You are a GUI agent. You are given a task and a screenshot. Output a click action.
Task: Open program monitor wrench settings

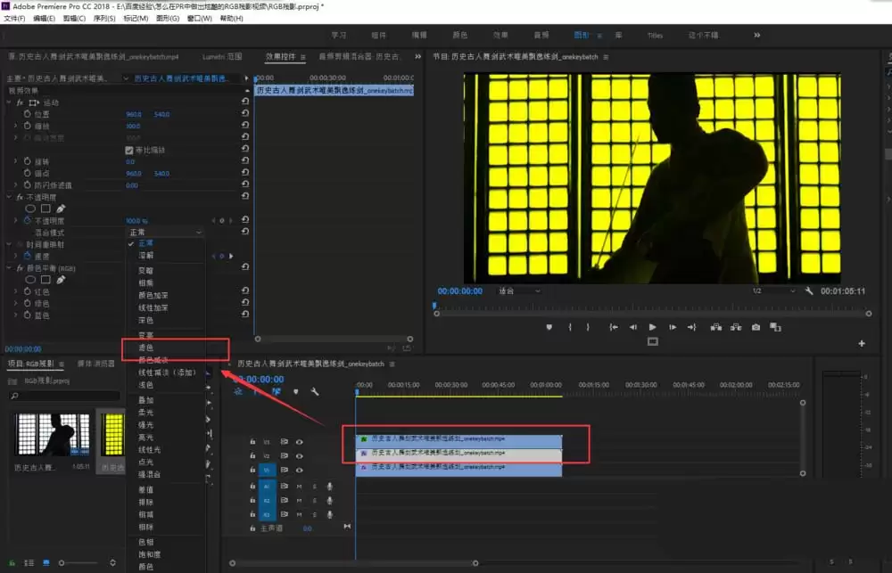[x=809, y=291]
